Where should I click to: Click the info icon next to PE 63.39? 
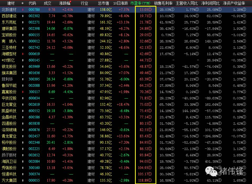[x=150, y=79]
